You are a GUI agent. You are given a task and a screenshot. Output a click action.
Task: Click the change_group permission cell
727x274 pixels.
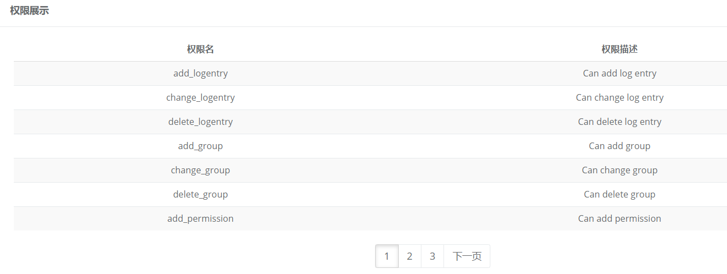pos(200,170)
